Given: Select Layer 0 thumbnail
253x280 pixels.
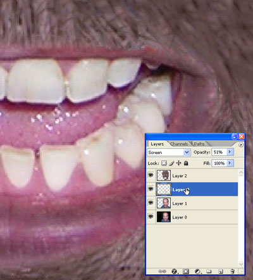Looking at the screenshot, I should tap(164, 217).
